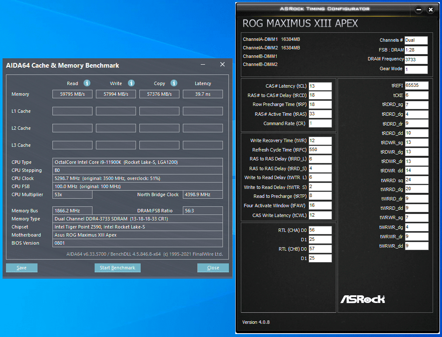The image size is (442, 337).
Task: Select the CPU Clock value 5298.7 MHz
Action: 138,178
